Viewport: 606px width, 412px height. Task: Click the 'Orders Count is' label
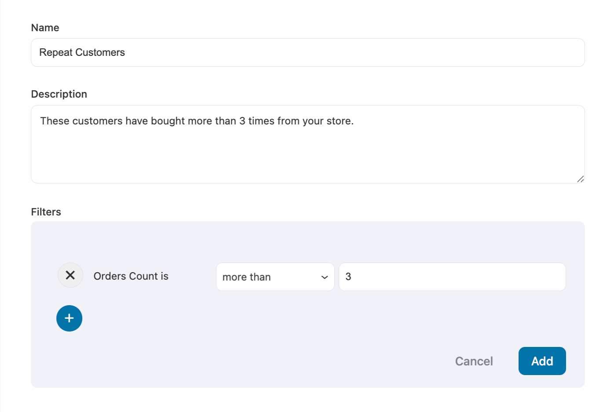(x=131, y=276)
